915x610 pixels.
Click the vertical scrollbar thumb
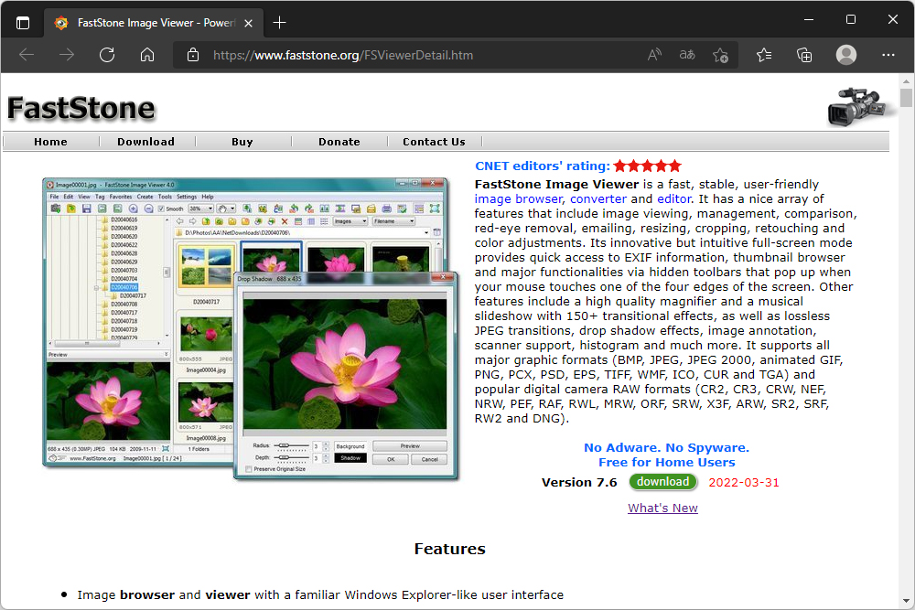[906, 97]
